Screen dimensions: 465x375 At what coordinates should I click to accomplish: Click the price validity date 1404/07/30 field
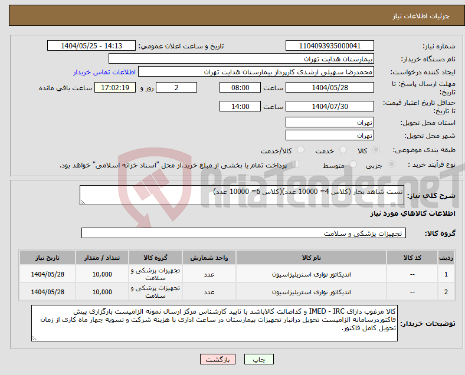tap(330, 106)
